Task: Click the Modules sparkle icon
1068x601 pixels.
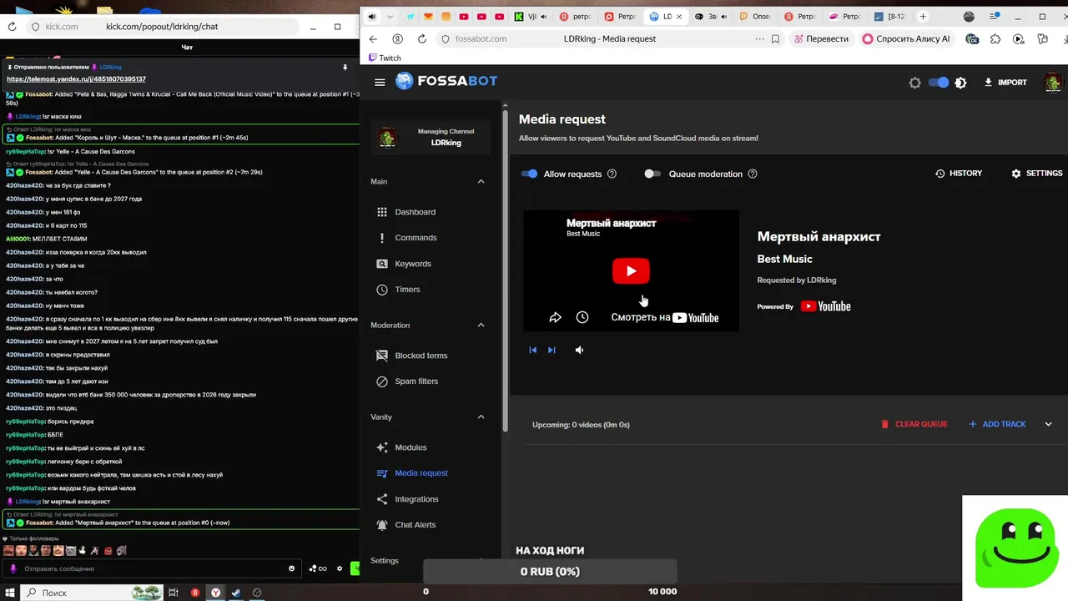Action: [382, 447]
